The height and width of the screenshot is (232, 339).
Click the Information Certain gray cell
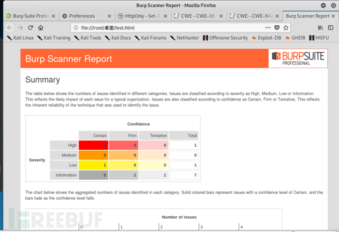point(93,175)
